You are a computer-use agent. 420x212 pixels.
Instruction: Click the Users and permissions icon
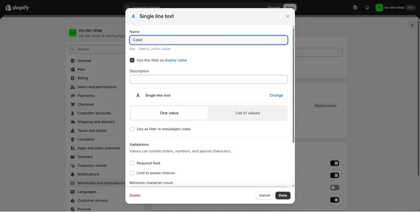[72, 87]
